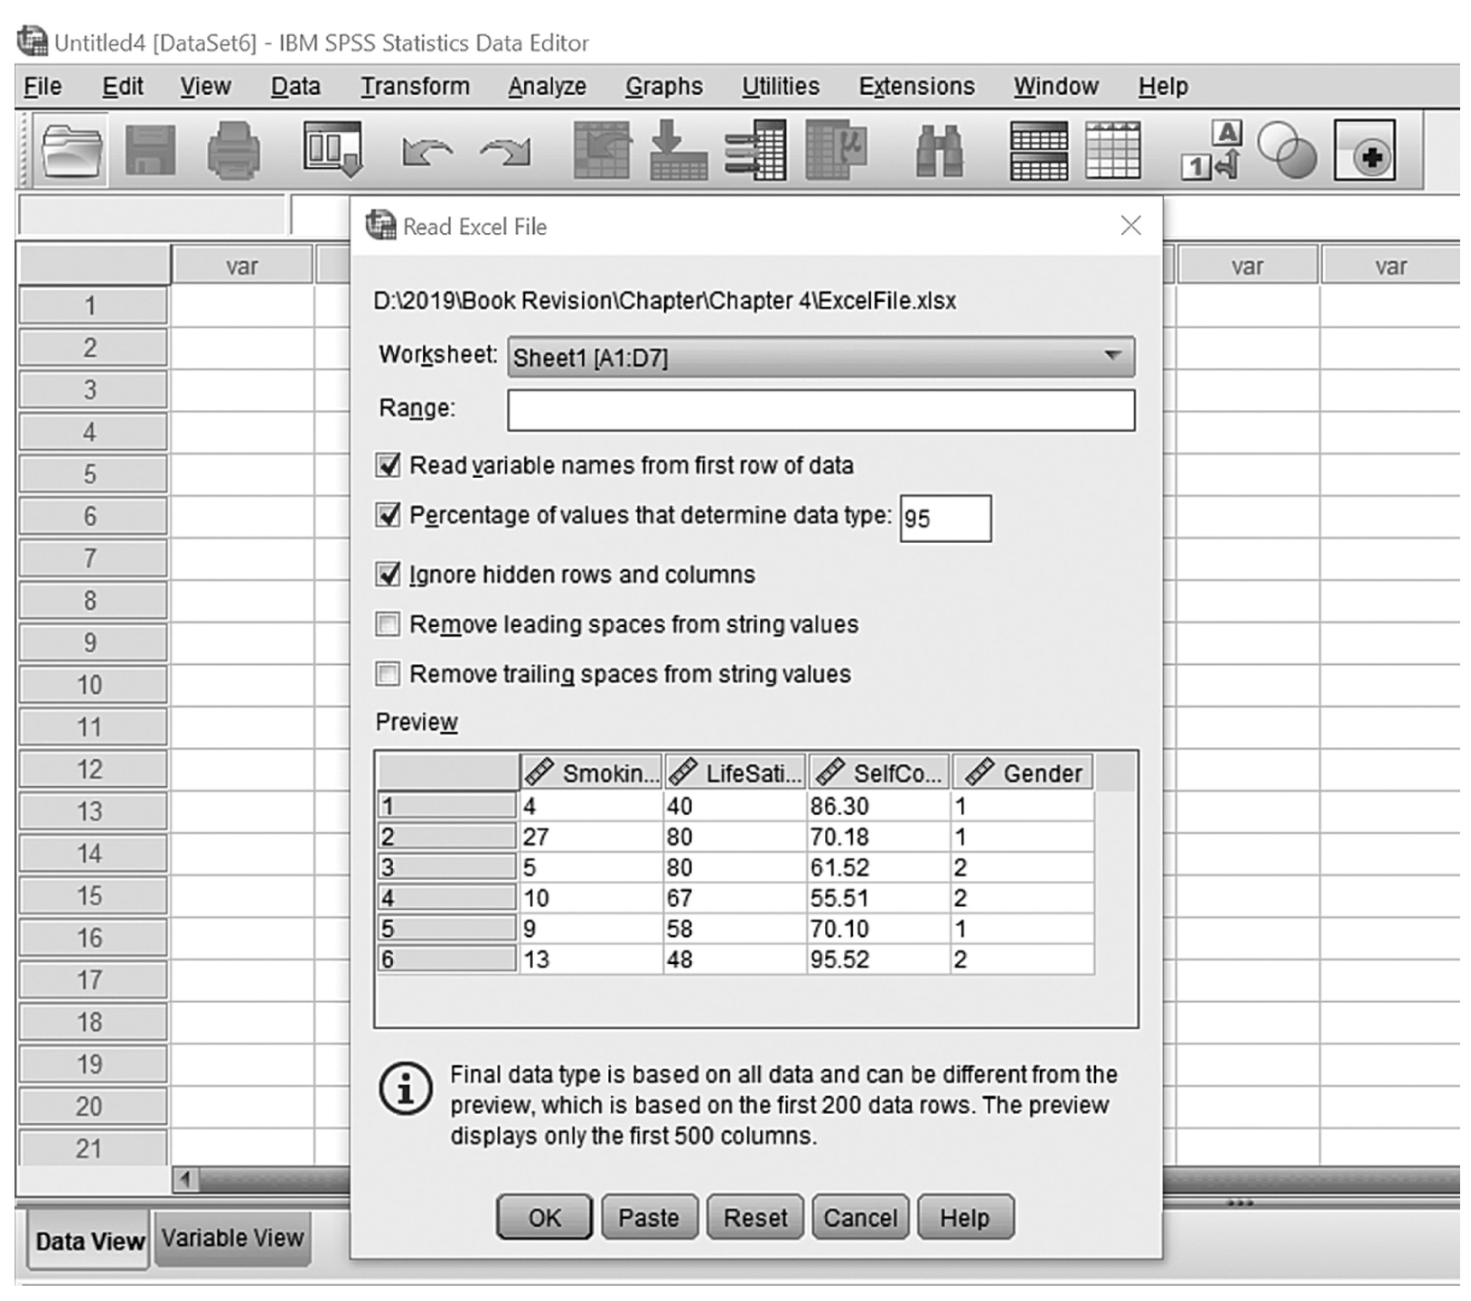
Task: Open the Worksheet dropdown Sheet1 [A1:D7]
Action: coord(820,358)
